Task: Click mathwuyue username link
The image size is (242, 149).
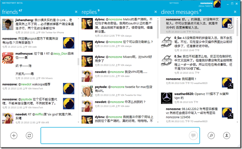Action: (x=24, y=54)
